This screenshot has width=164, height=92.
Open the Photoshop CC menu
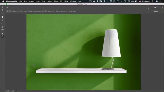tap(12, 1)
